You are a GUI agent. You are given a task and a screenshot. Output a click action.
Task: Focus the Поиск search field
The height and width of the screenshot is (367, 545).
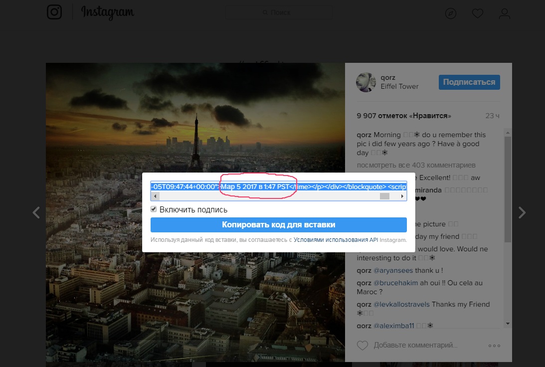click(279, 12)
